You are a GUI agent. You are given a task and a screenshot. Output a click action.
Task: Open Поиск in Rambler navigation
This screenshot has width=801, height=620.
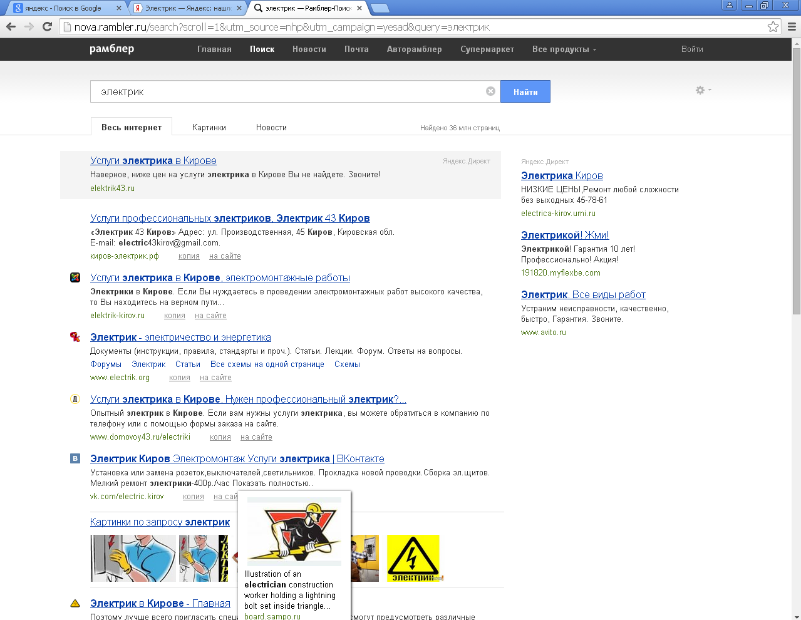click(262, 49)
